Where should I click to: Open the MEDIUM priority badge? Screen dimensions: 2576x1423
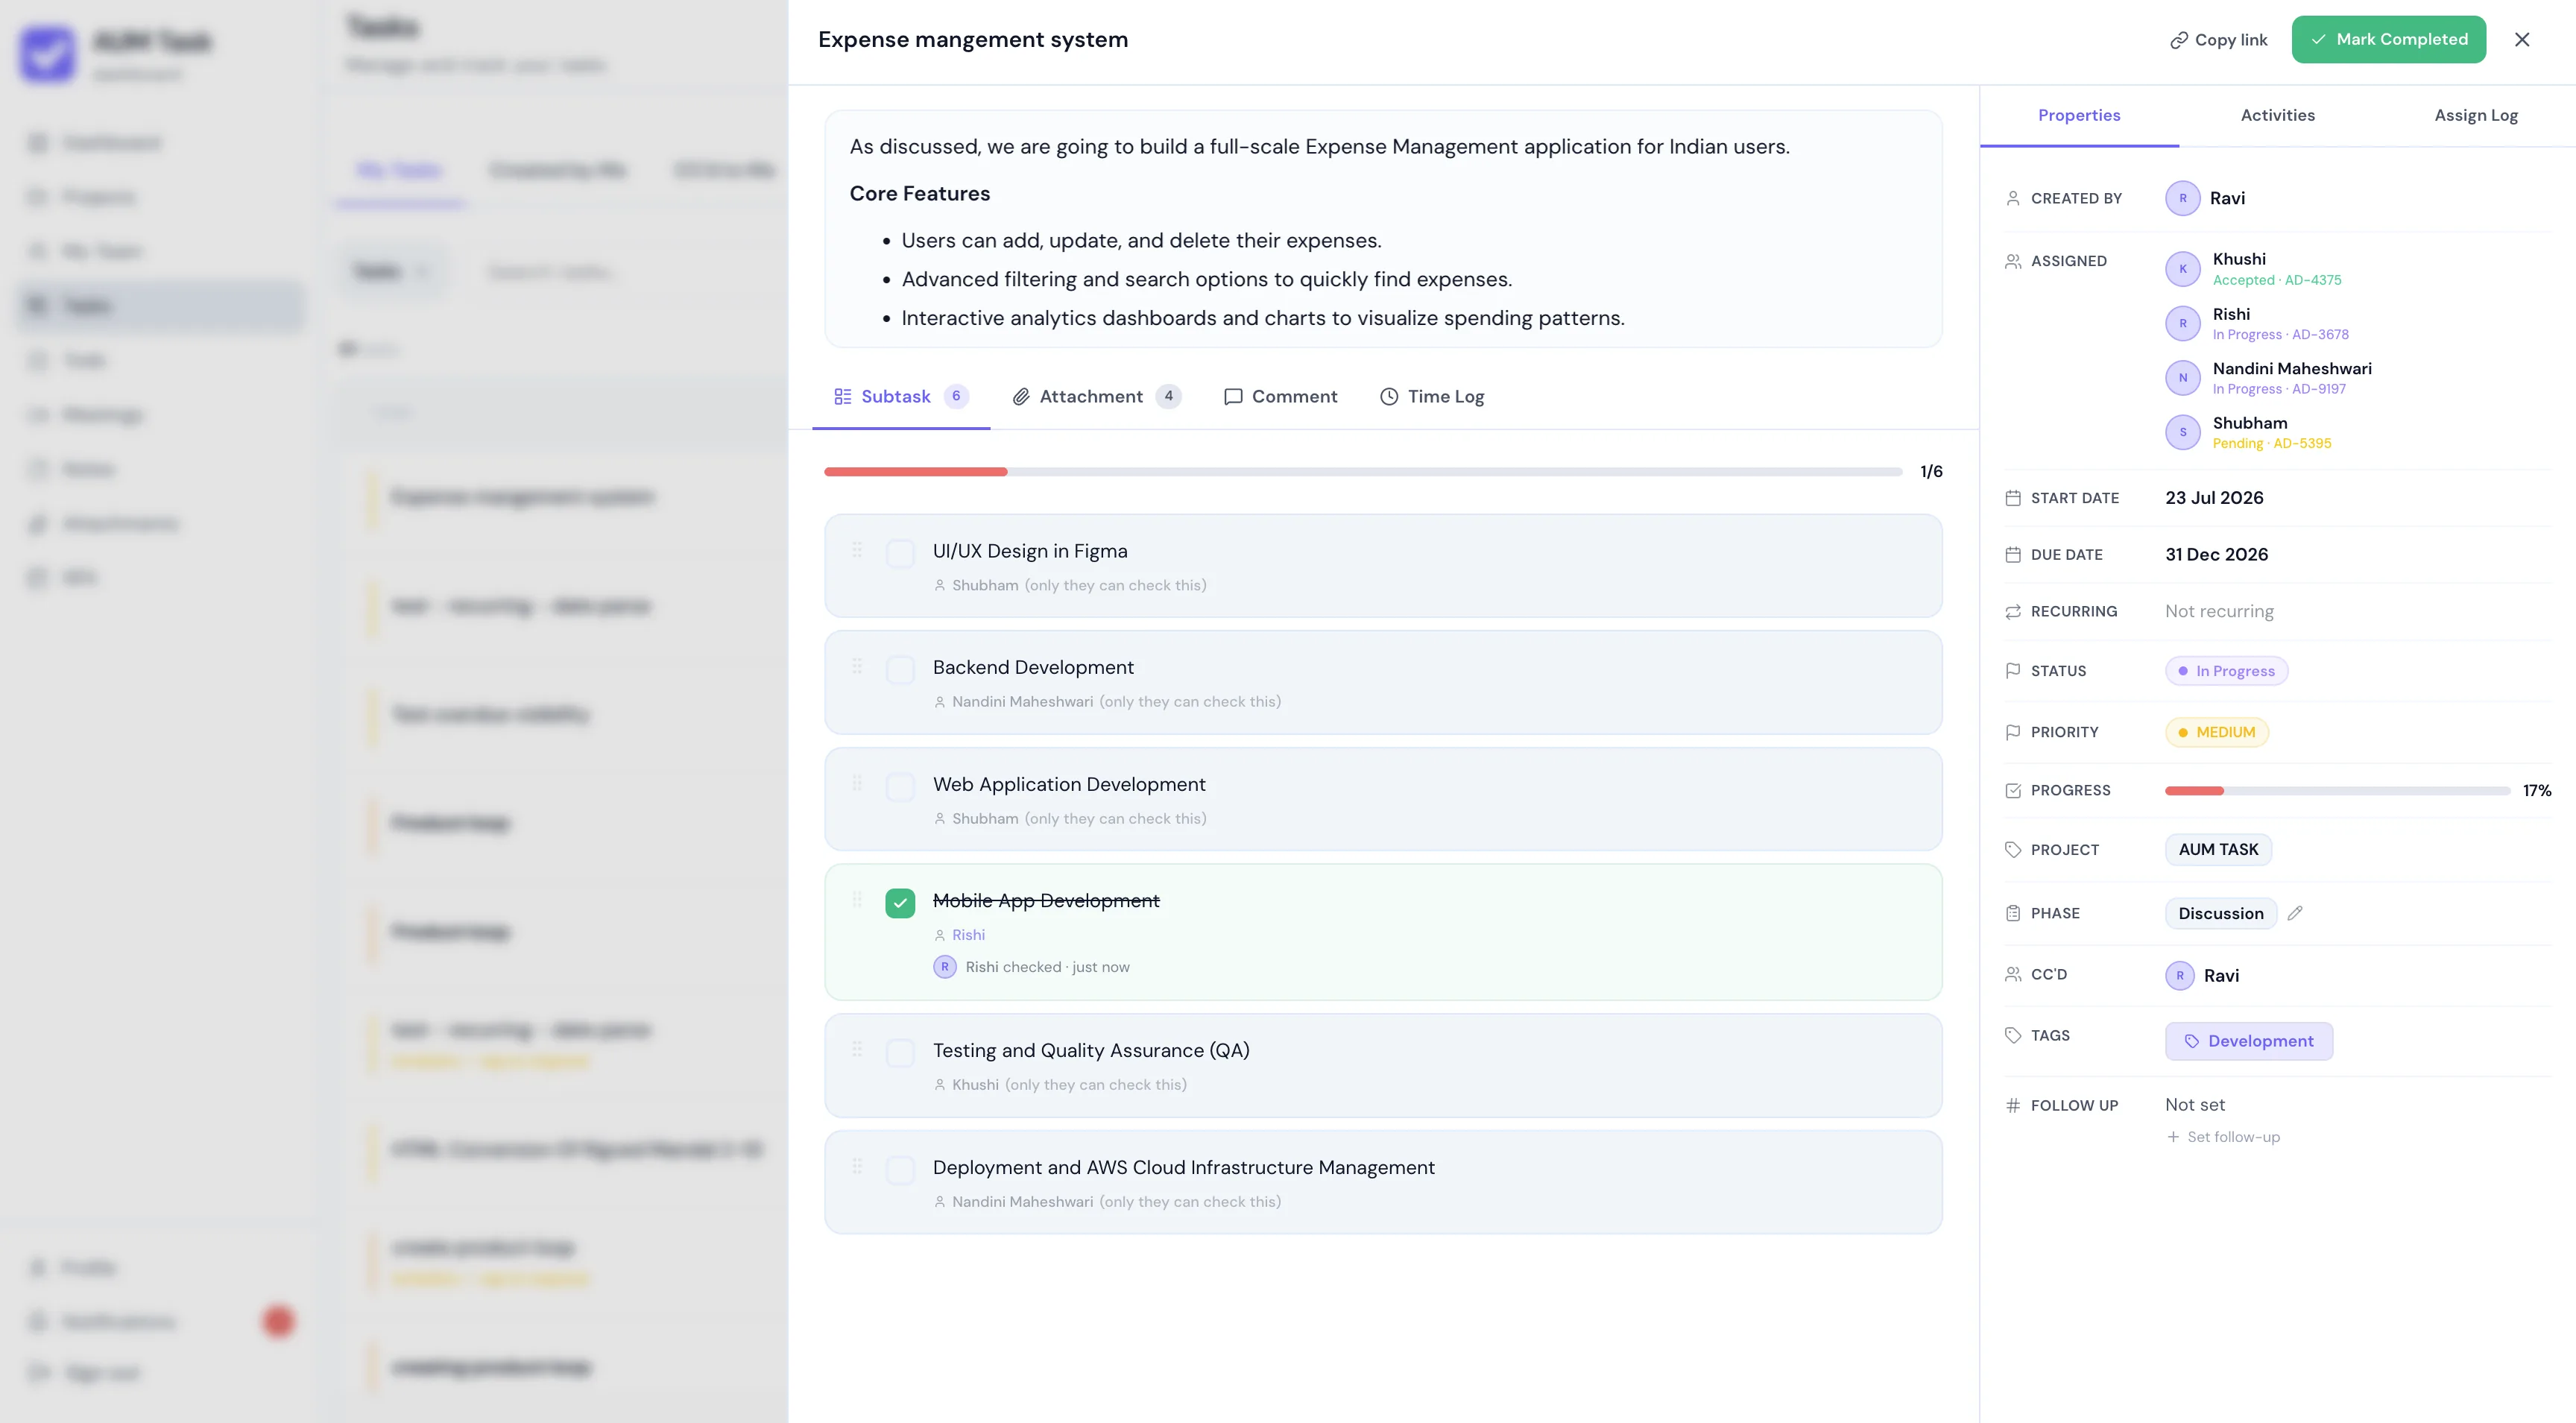pos(2216,732)
